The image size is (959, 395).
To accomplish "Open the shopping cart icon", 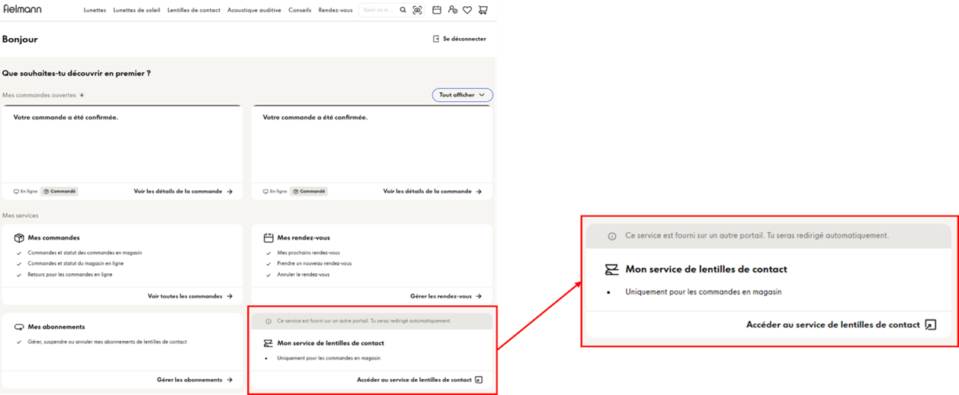I will (483, 11).
